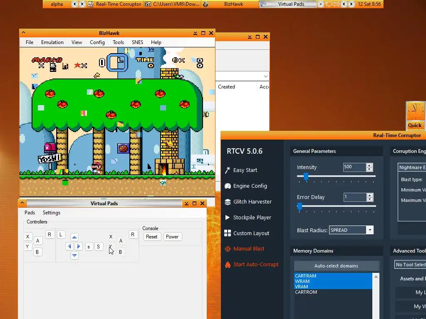Click the L shoulder button on virtual pad
The width and height of the screenshot is (426, 319).
coord(61,234)
